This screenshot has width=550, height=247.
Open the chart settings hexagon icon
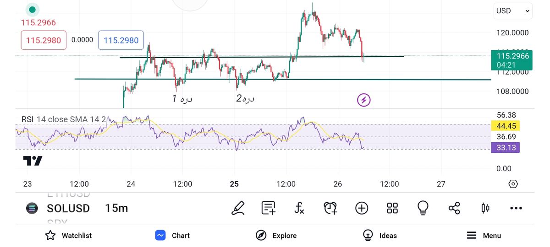[x=513, y=184]
